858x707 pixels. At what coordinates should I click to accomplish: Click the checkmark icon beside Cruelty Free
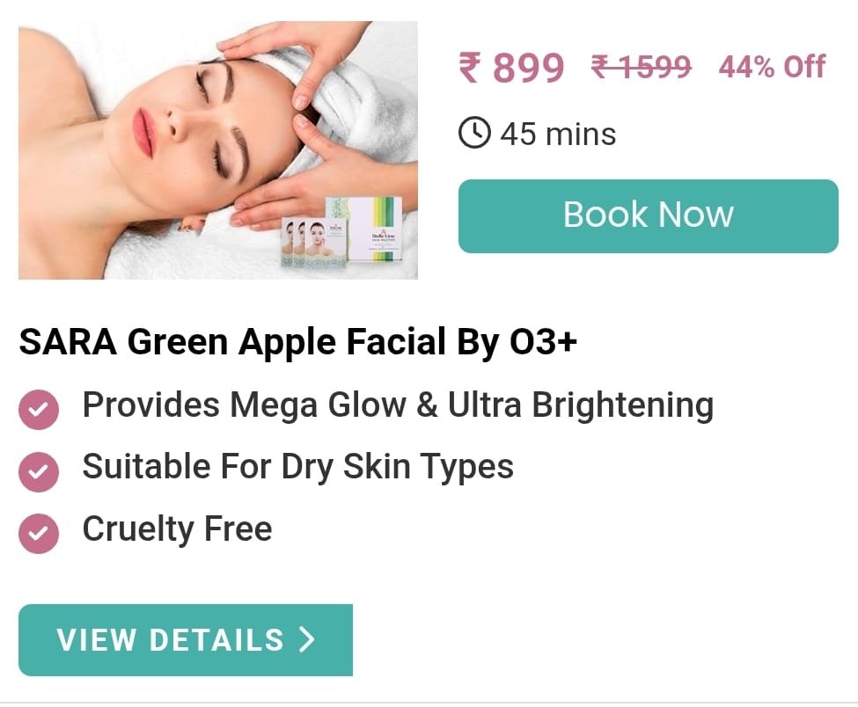tap(39, 534)
